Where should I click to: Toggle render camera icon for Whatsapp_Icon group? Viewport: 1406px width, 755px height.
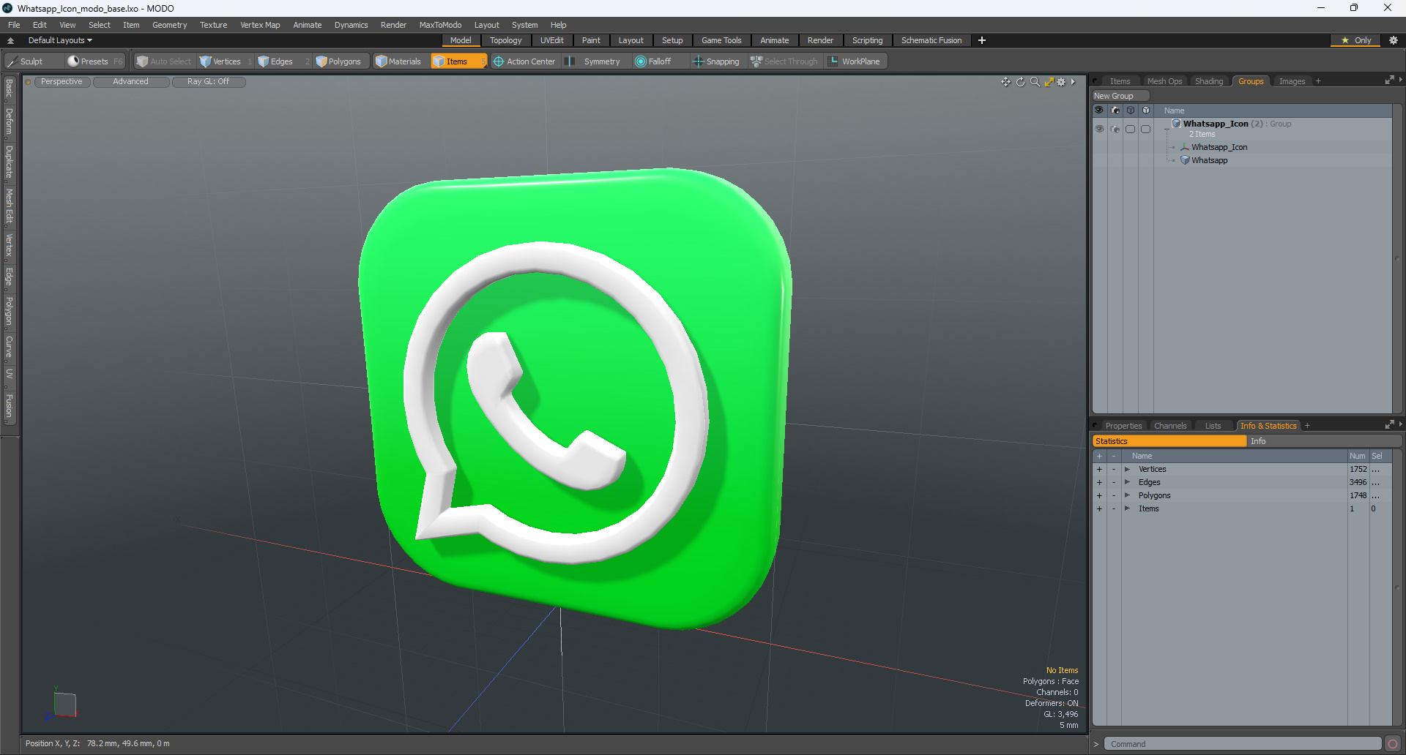(x=1115, y=129)
